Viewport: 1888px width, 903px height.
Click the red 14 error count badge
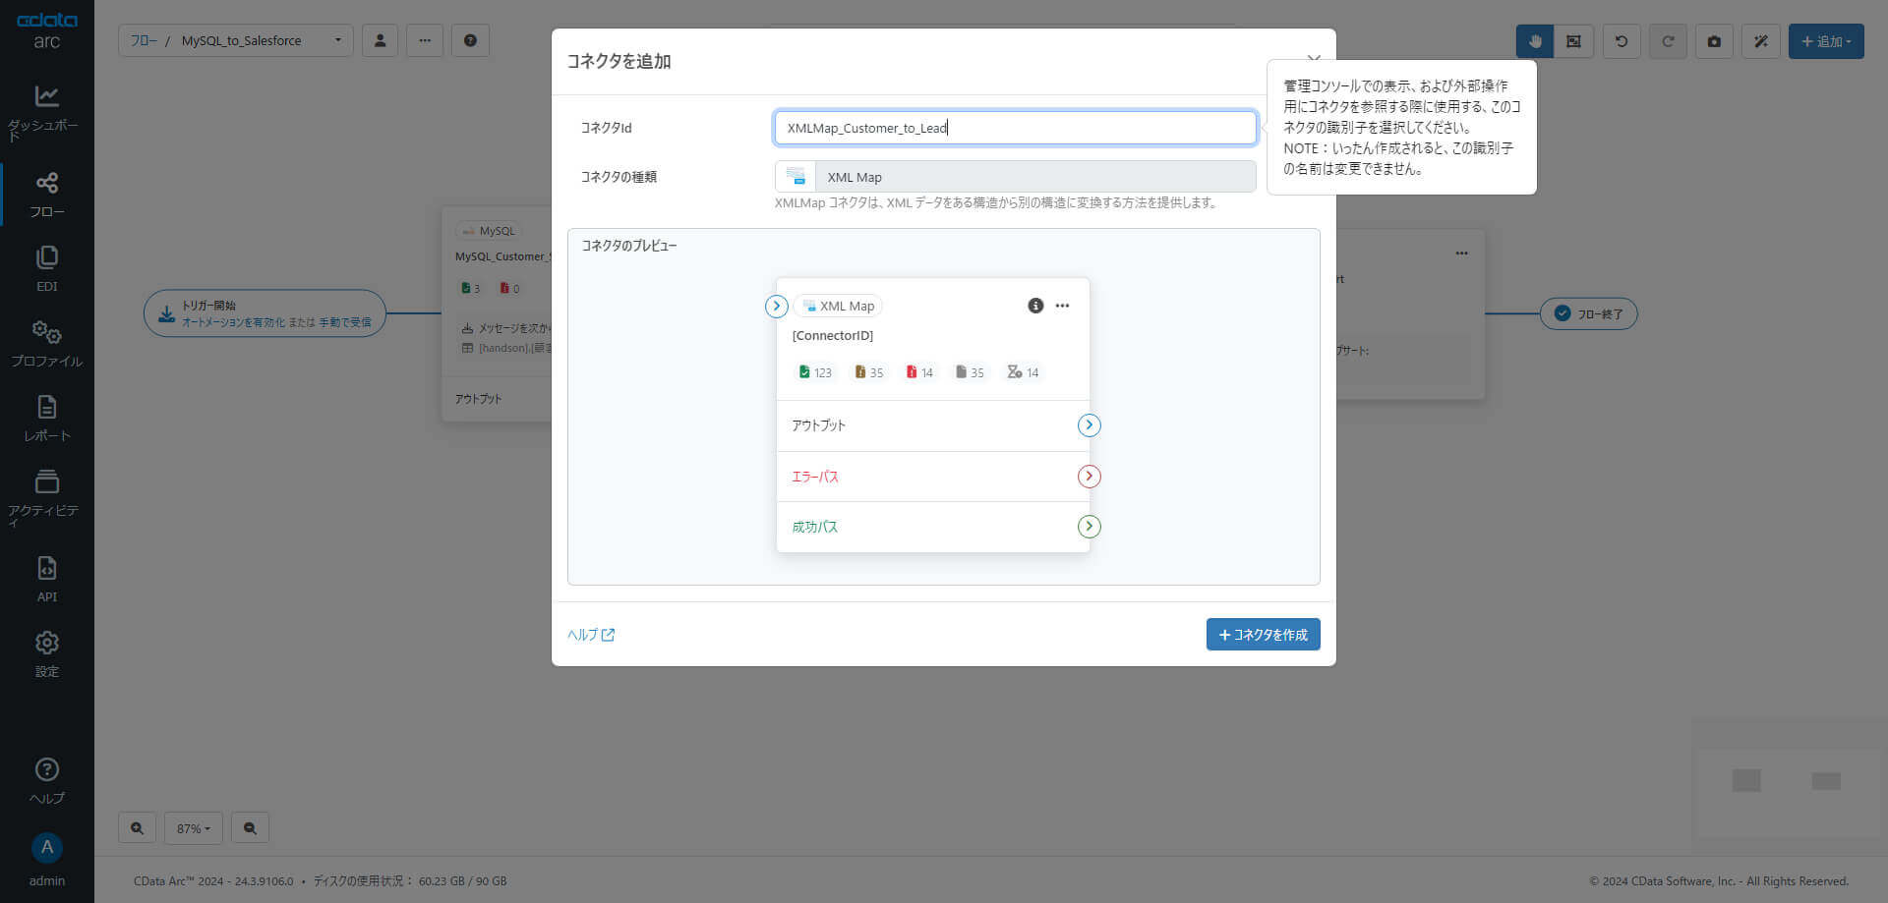tap(919, 372)
